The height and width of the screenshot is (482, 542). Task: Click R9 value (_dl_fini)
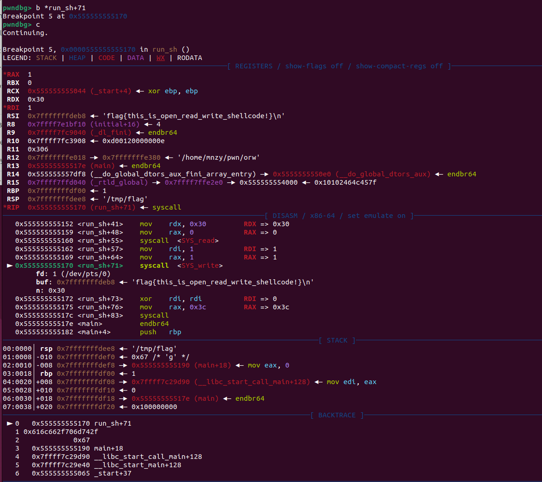[x=79, y=133]
